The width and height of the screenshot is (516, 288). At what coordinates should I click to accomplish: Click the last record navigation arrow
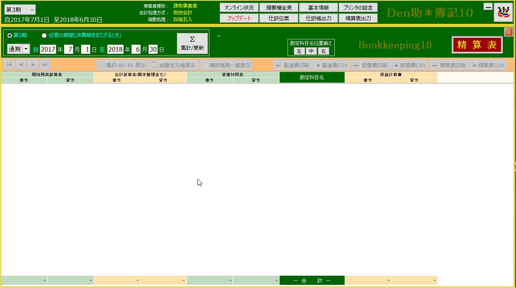[45, 65]
